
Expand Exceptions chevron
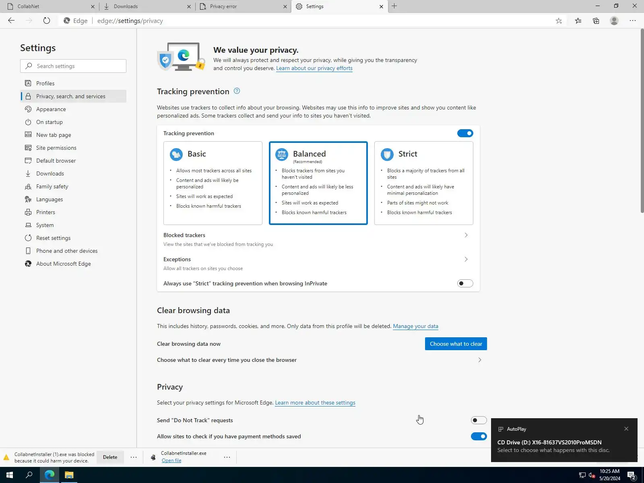click(x=466, y=259)
